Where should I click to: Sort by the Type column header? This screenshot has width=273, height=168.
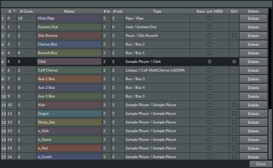157,11
